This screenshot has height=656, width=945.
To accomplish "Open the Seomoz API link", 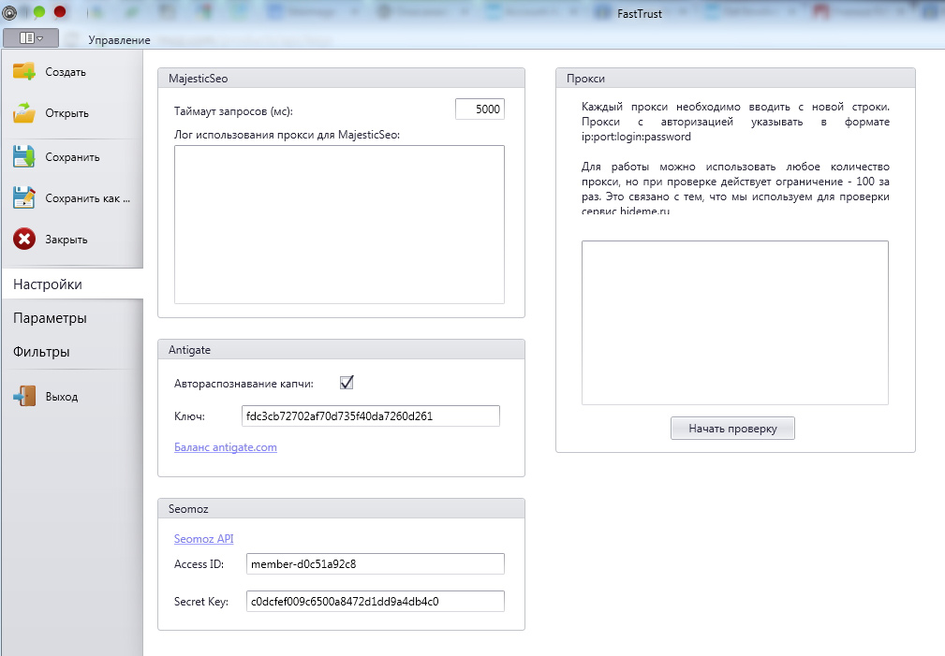I will point(204,538).
